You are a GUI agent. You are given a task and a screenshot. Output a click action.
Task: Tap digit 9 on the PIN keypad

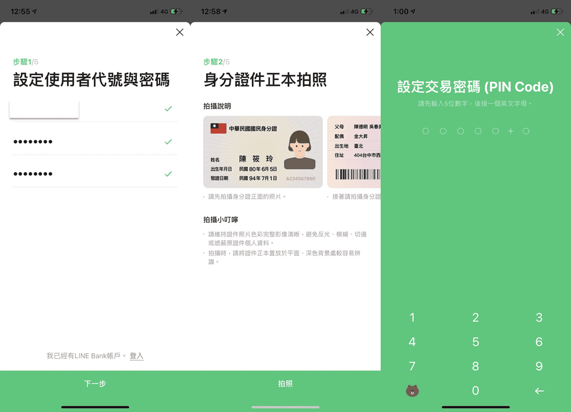pyautogui.click(x=540, y=366)
